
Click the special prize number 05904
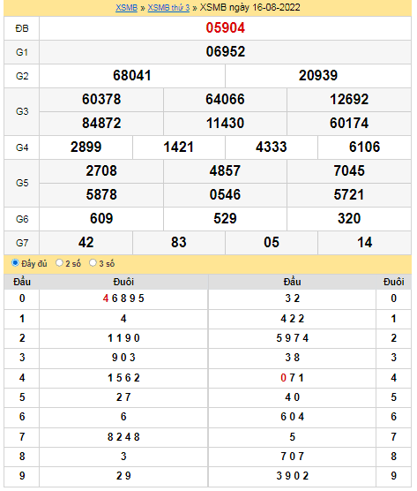point(225,28)
